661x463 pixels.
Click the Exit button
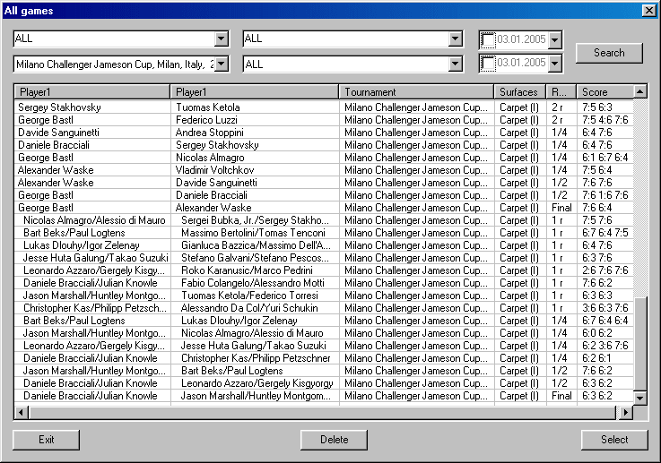(x=46, y=440)
